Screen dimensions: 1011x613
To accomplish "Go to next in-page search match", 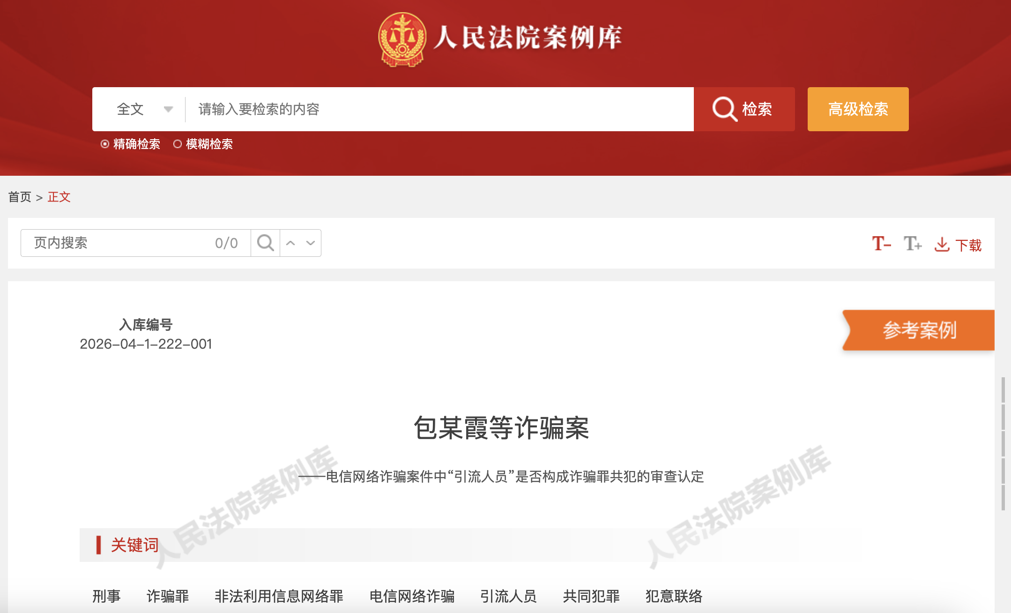I will pos(310,243).
